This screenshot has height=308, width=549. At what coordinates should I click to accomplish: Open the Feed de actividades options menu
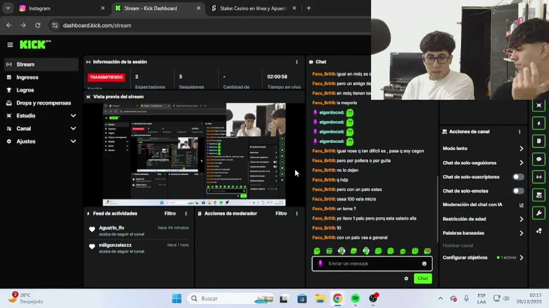point(186,213)
